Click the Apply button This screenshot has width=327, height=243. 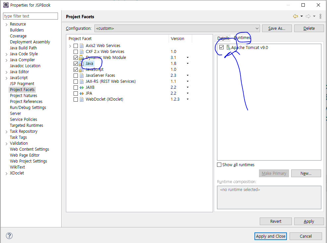pyautogui.click(x=309, y=221)
